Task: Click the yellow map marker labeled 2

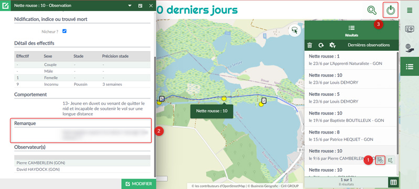Action: point(261,104)
